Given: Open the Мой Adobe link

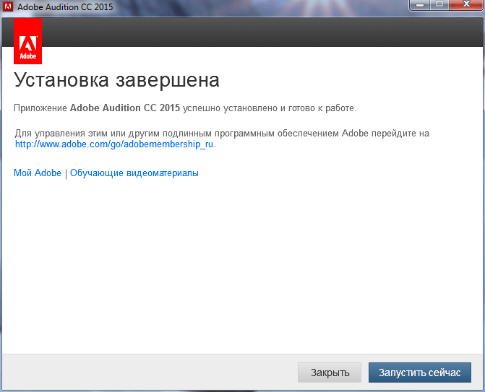Looking at the screenshot, I should click(38, 173).
